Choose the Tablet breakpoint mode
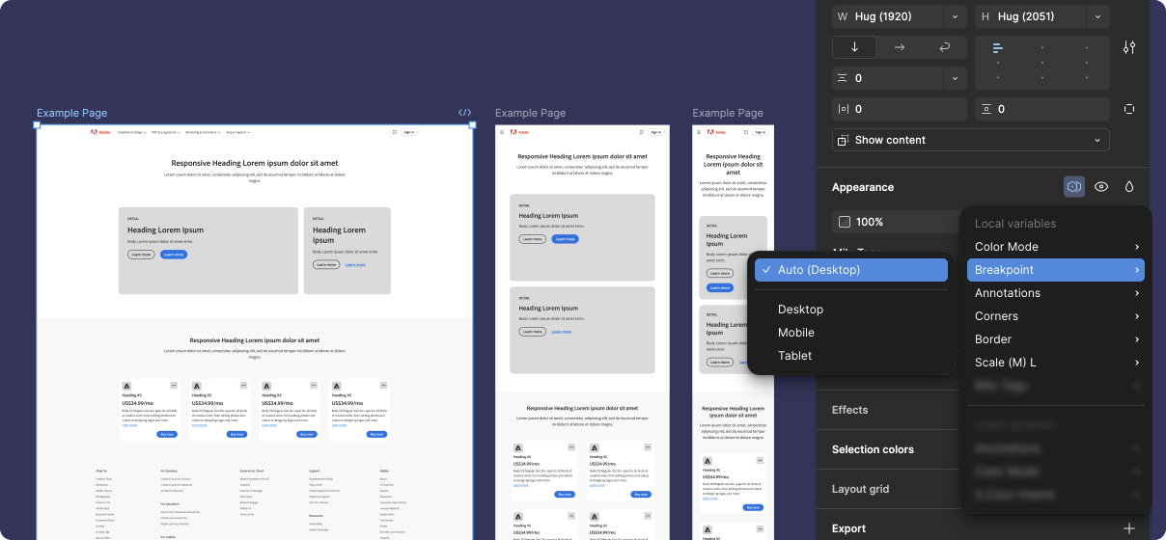 [794, 356]
